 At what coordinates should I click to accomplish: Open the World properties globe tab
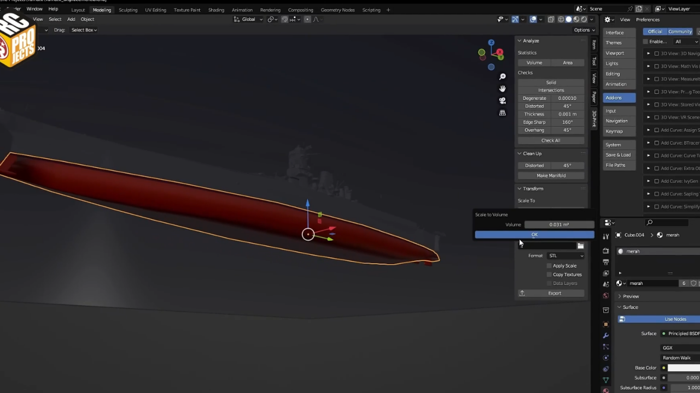pyautogui.click(x=605, y=296)
